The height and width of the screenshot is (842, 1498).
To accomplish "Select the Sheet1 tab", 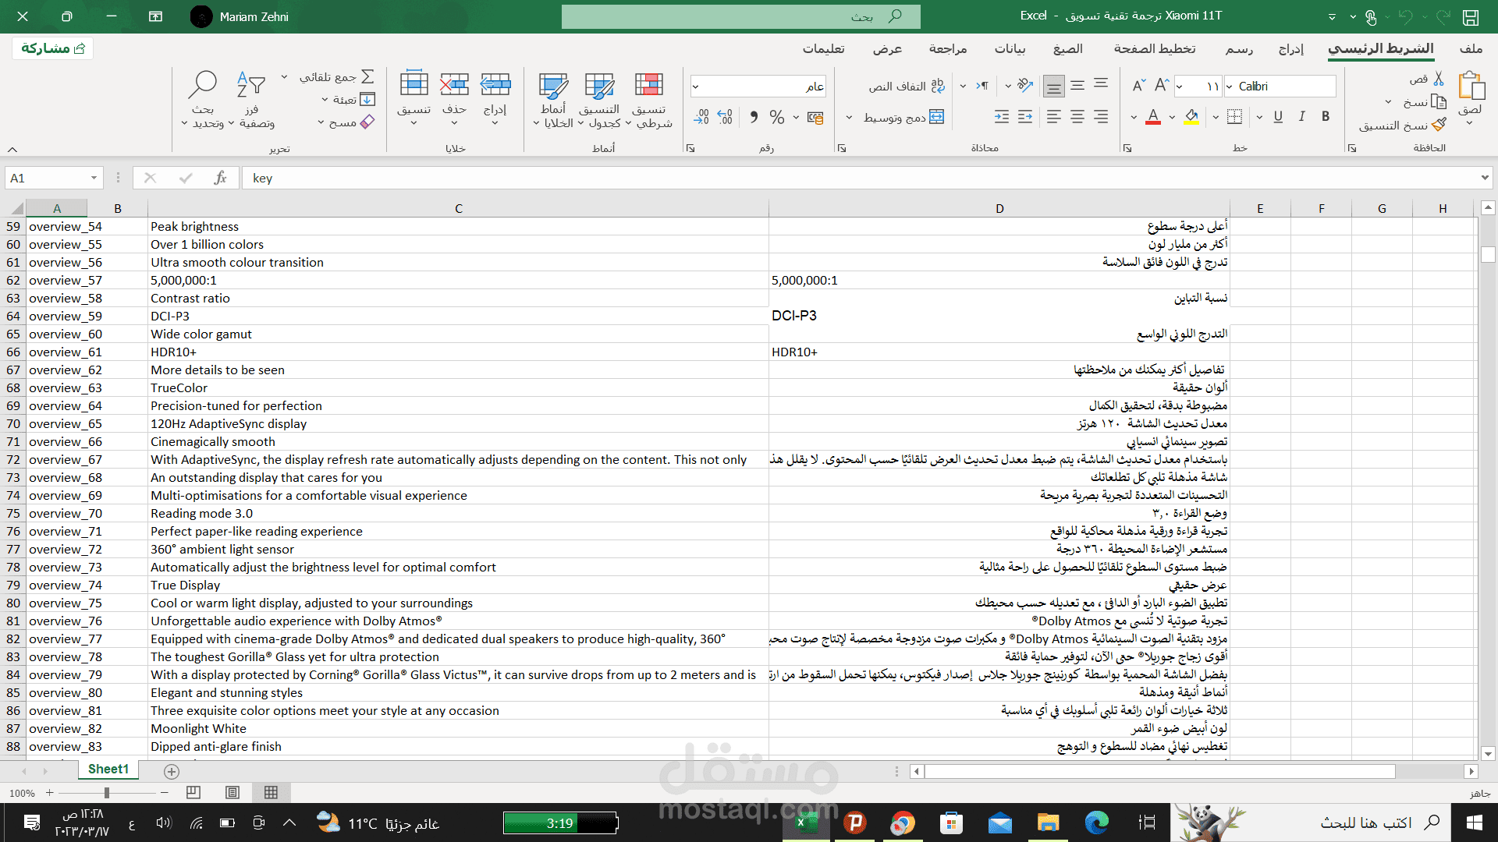I will [x=108, y=769].
